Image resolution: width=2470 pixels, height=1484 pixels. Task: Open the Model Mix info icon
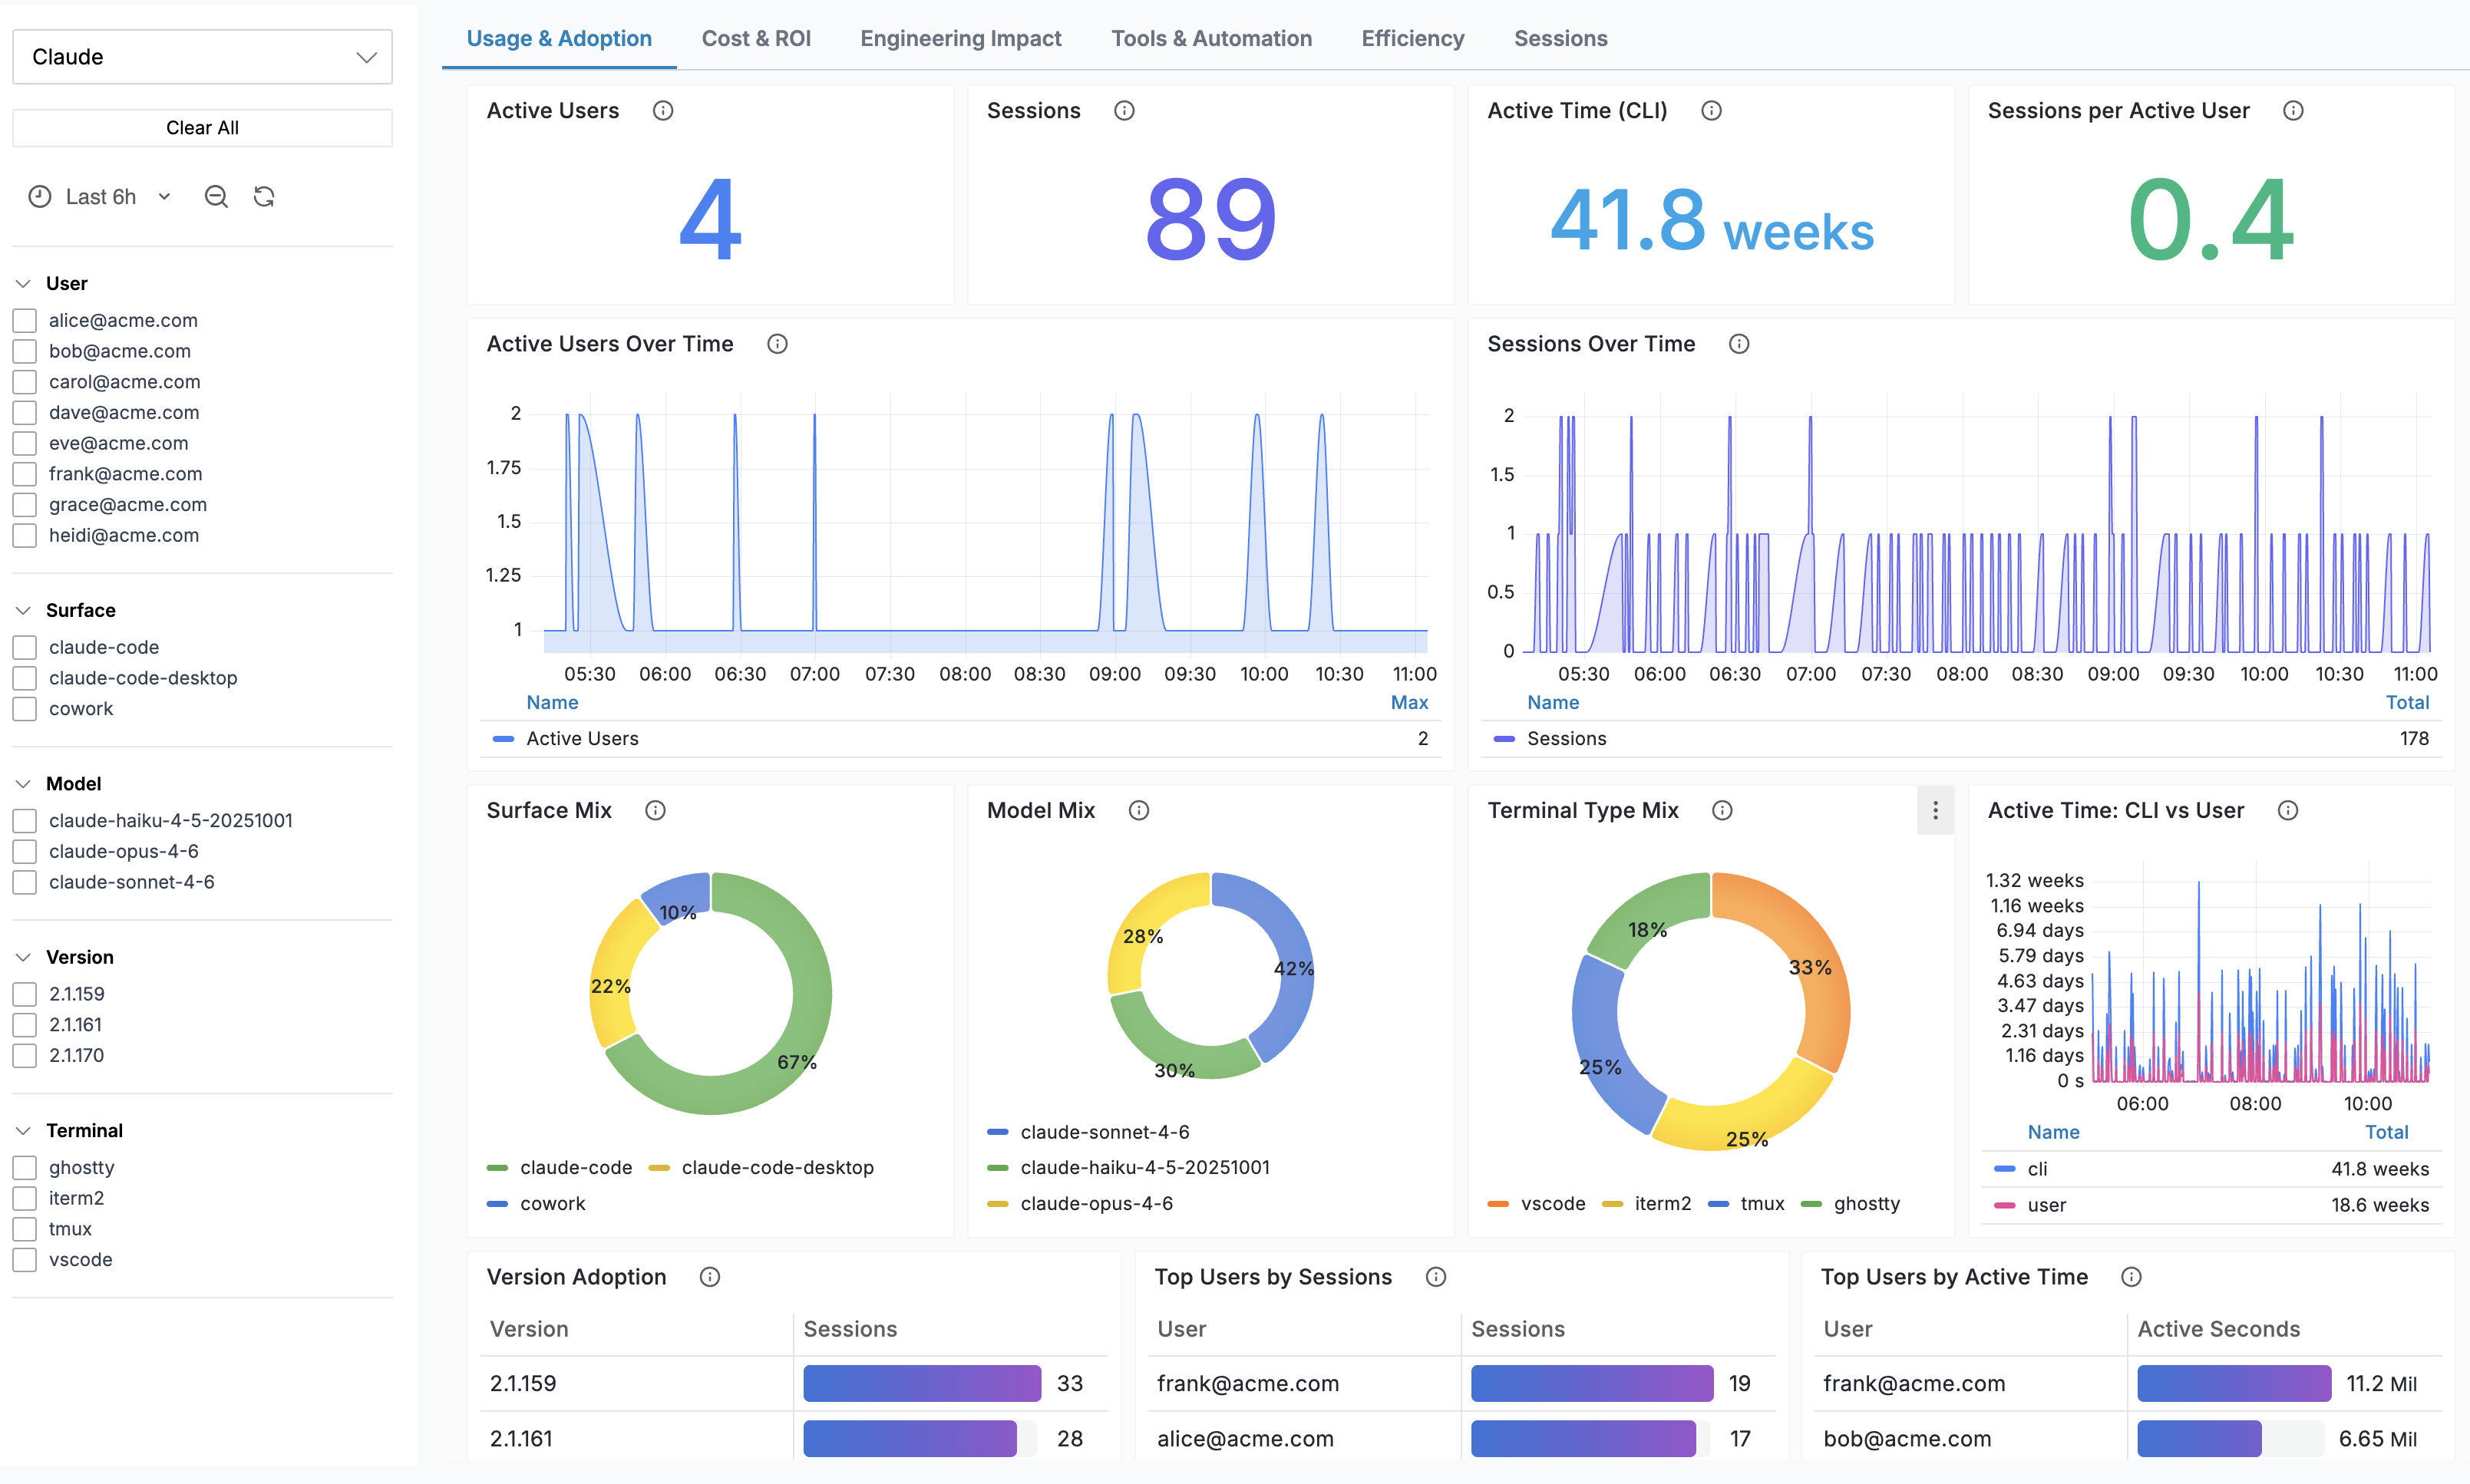click(x=1139, y=810)
